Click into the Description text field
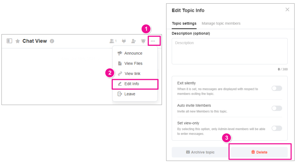The height and width of the screenshot is (164, 298). tap(229, 51)
